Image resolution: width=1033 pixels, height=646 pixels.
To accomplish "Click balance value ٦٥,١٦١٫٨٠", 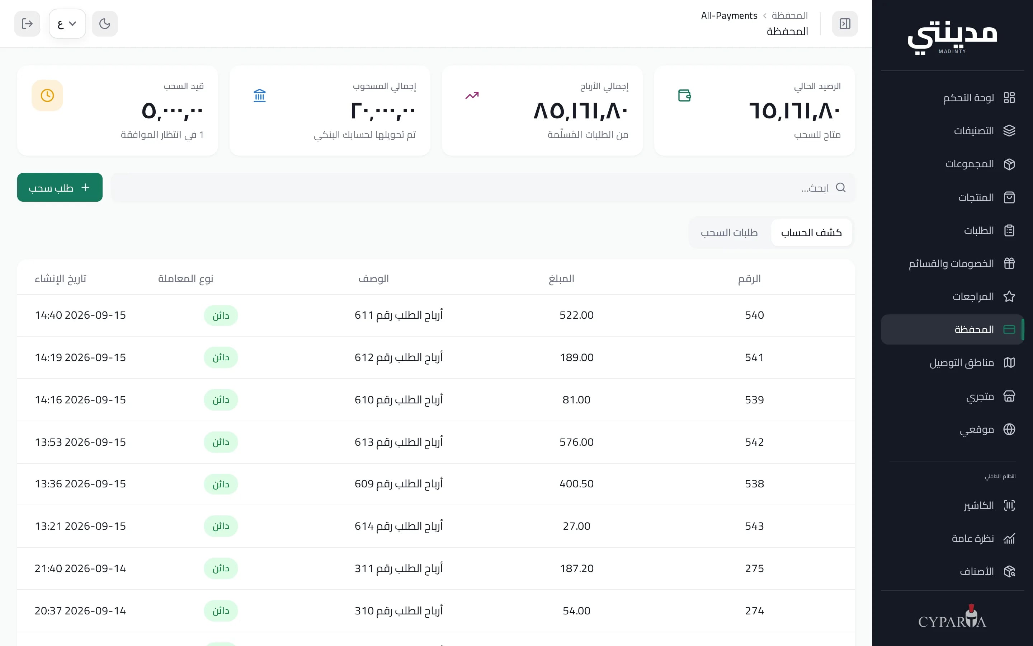I will [x=795, y=111].
